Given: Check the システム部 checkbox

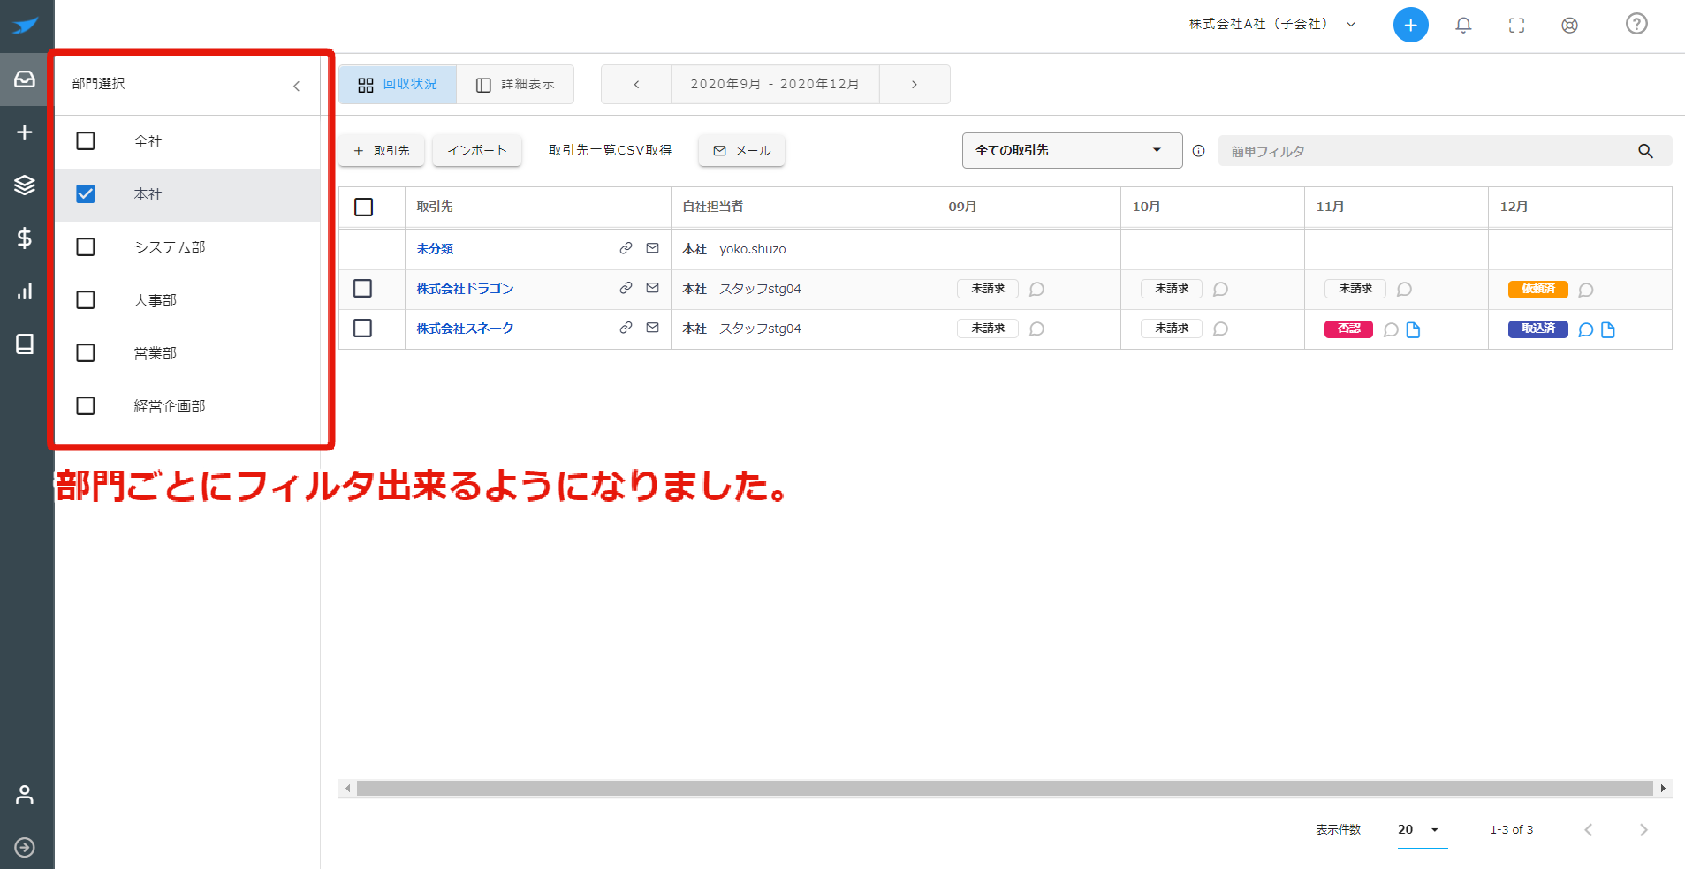Looking at the screenshot, I should tap(86, 247).
